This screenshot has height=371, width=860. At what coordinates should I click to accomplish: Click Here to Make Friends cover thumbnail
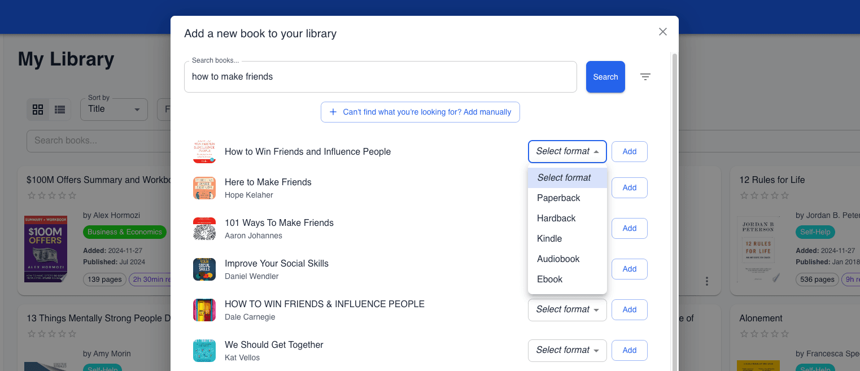(204, 188)
